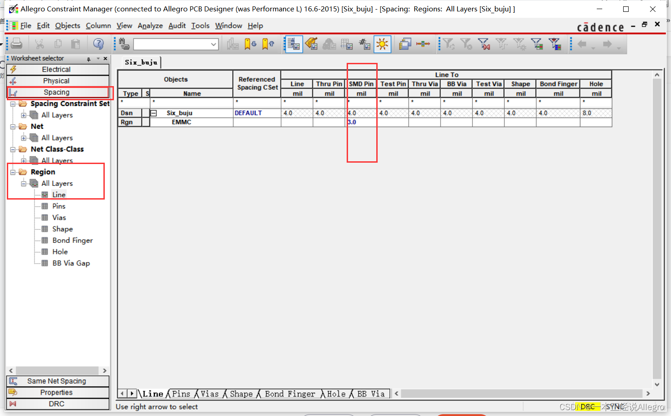The image size is (671, 416).
Task: Click tree panel's horizontal scrollbar right arrow
Action: [105, 370]
